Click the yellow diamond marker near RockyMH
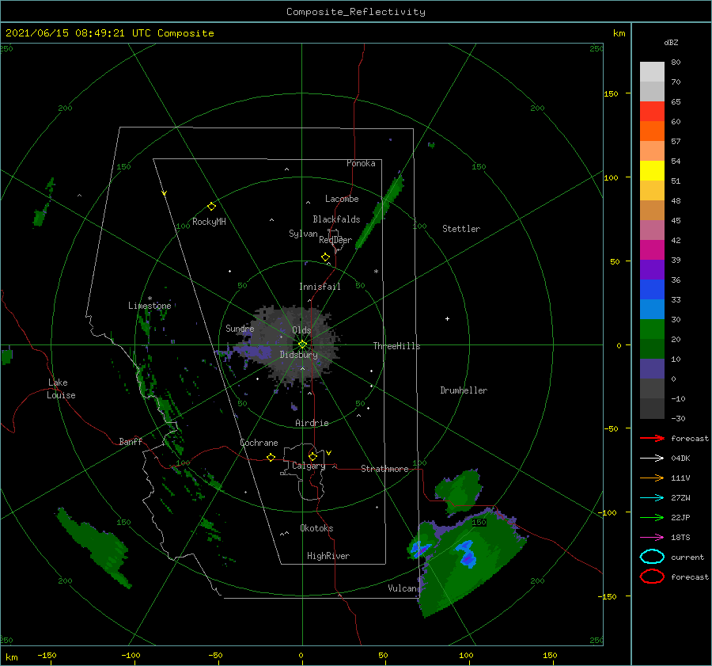Image resolution: width=712 pixels, height=666 pixels. pyautogui.click(x=211, y=207)
